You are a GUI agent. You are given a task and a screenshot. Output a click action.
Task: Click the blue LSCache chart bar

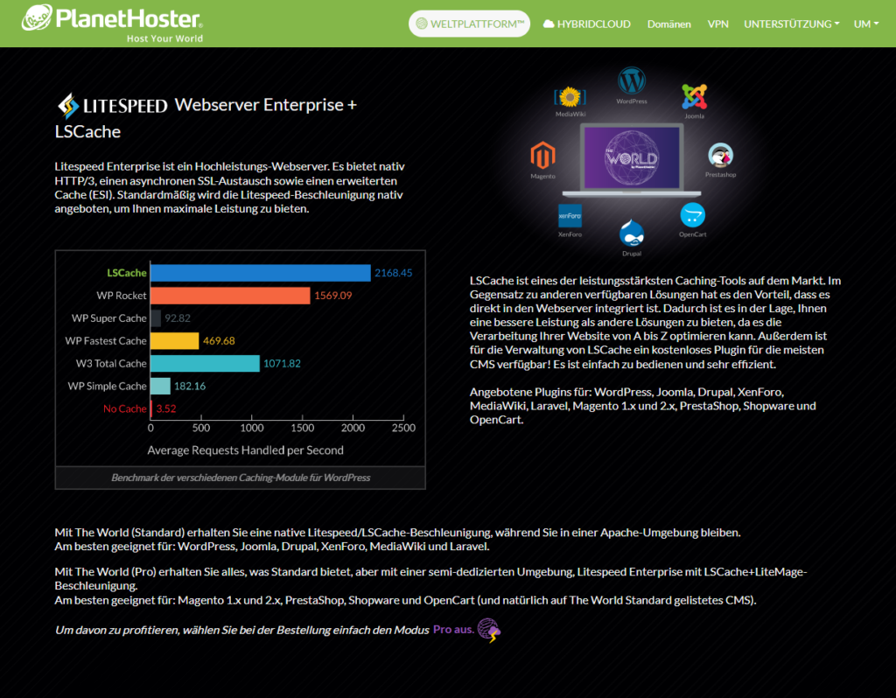(x=261, y=273)
